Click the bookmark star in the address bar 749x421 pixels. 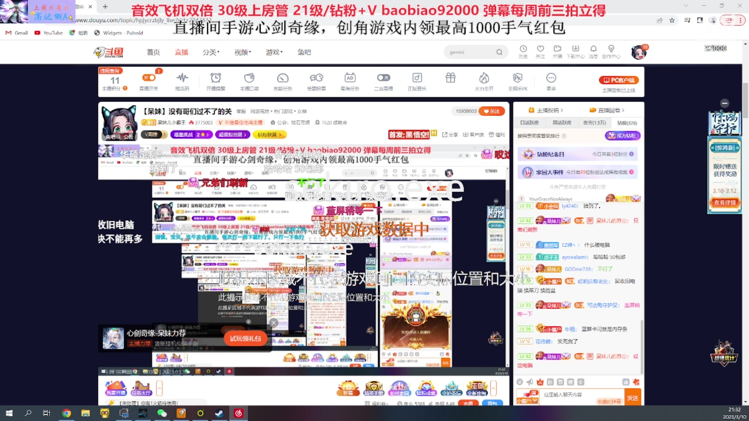pyautogui.click(x=672, y=20)
